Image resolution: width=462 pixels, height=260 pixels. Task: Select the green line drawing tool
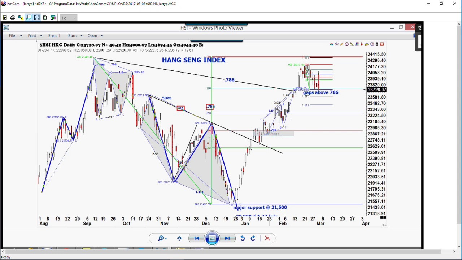[352, 44]
